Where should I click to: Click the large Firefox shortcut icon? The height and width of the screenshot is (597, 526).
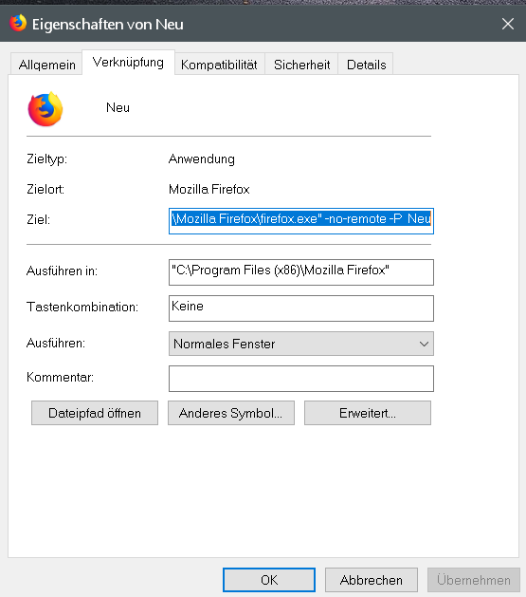(45, 109)
